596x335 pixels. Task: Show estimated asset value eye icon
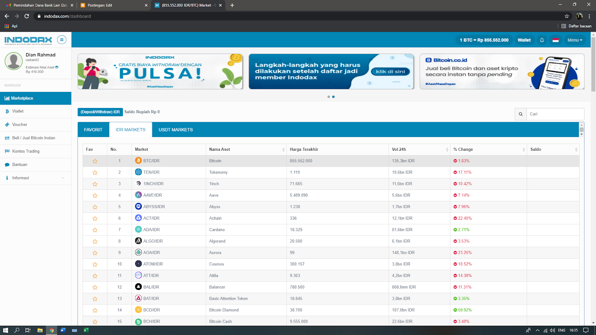(x=57, y=67)
